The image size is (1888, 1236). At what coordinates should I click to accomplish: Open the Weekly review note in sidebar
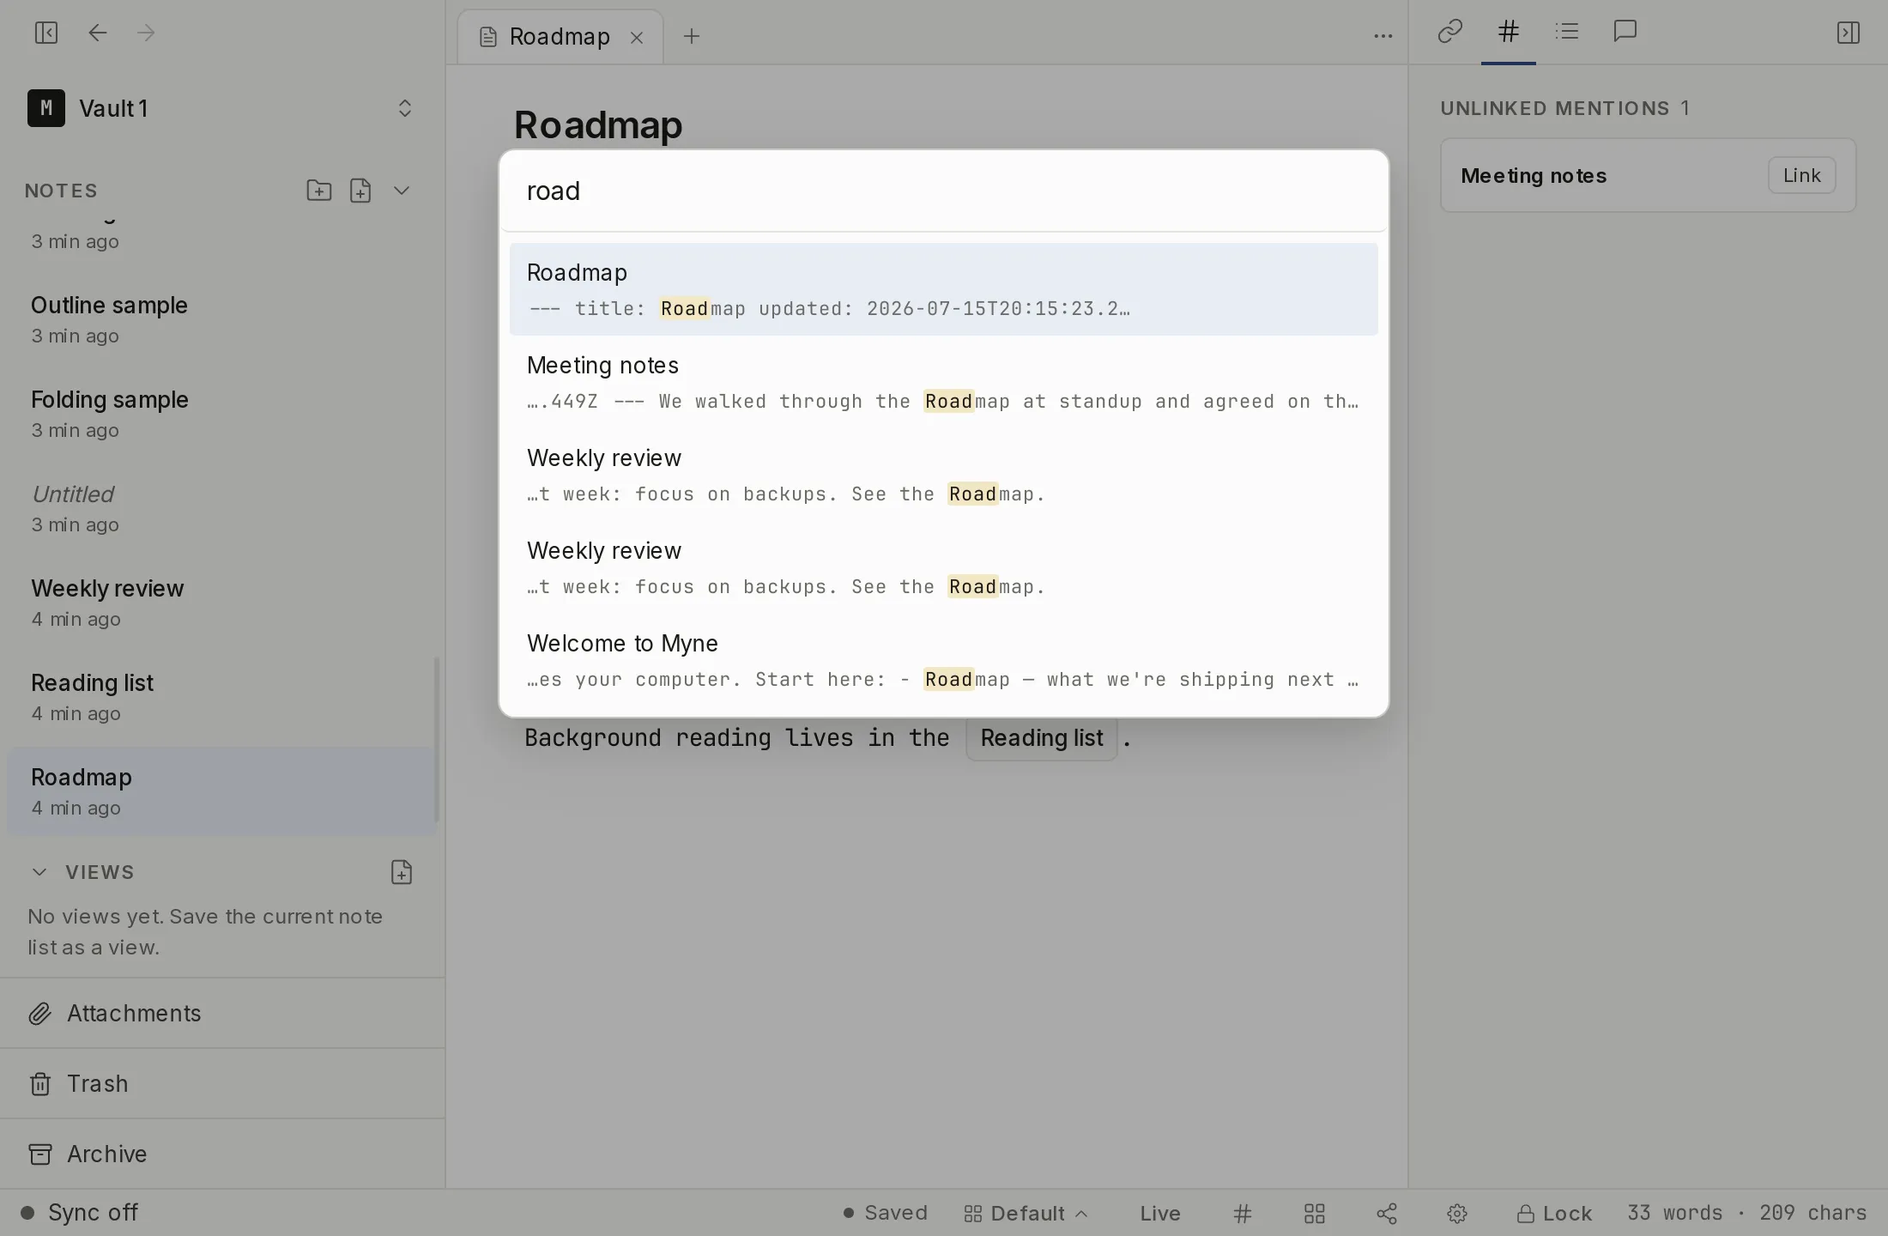(221, 603)
